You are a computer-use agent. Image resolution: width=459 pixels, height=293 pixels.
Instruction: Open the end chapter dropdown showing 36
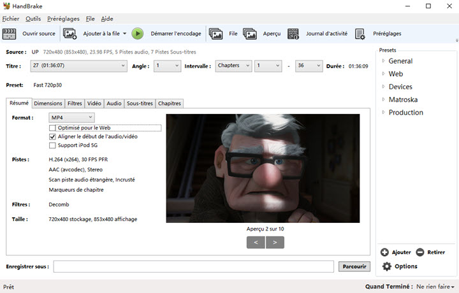[309, 66]
